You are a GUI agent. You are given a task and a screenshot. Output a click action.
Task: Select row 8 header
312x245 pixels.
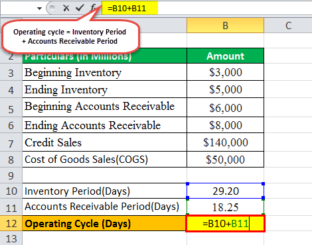[x=11, y=160]
